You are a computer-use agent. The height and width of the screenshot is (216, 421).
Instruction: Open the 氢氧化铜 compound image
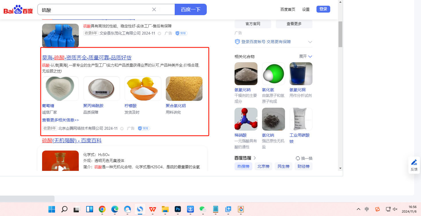coord(301,74)
